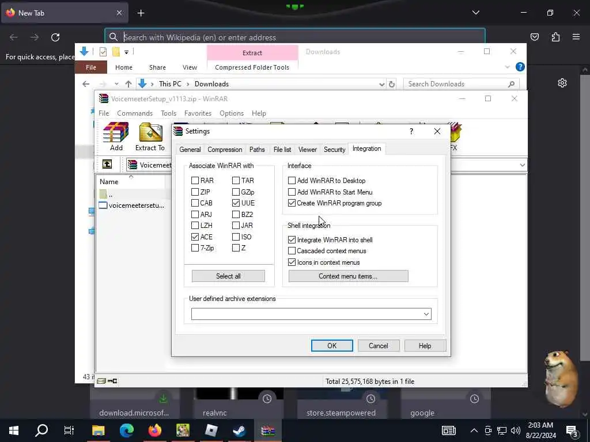The width and height of the screenshot is (590, 442).
Task: Click the taskbar search icon
Action: point(41,430)
